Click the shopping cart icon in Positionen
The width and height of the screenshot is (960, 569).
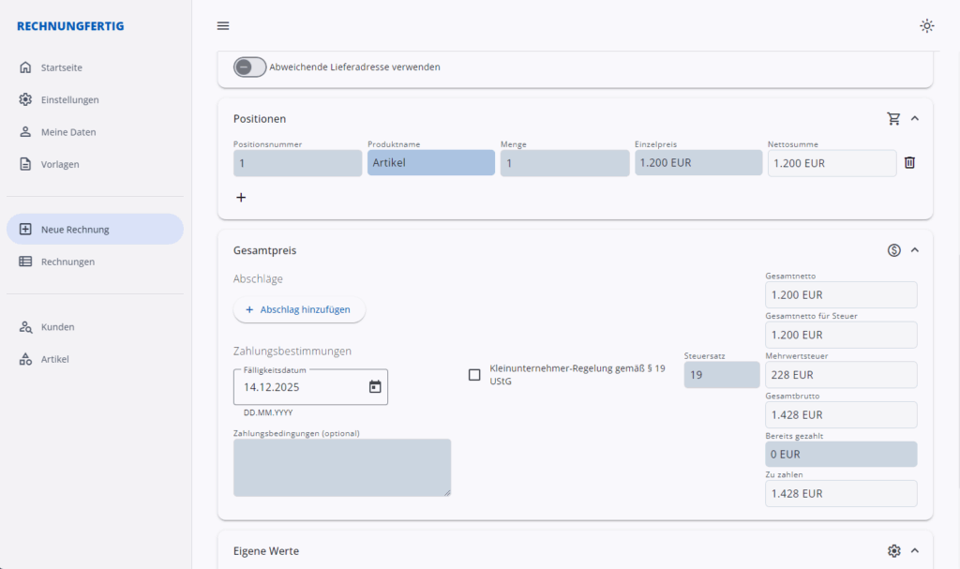click(893, 119)
